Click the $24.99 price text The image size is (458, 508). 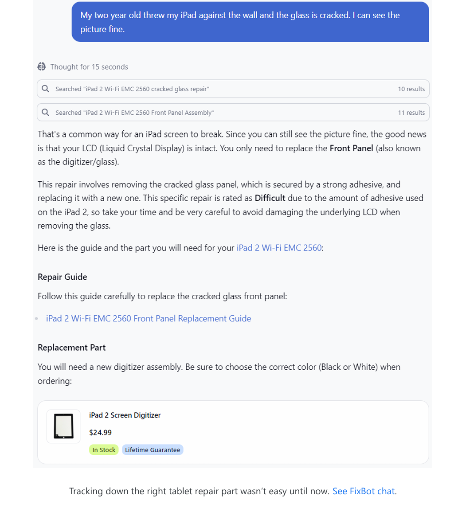click(100, 433)
